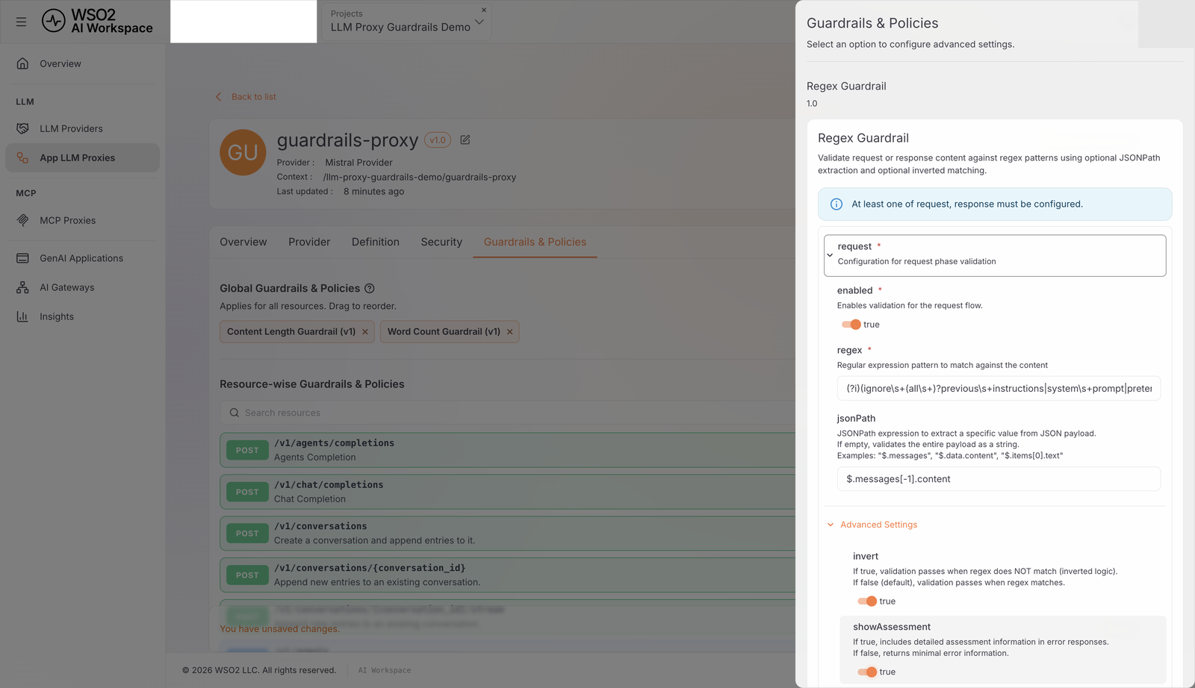Click the v1.0 version badge
Viewport: 1195px width, 688px height.
point(438,140)
